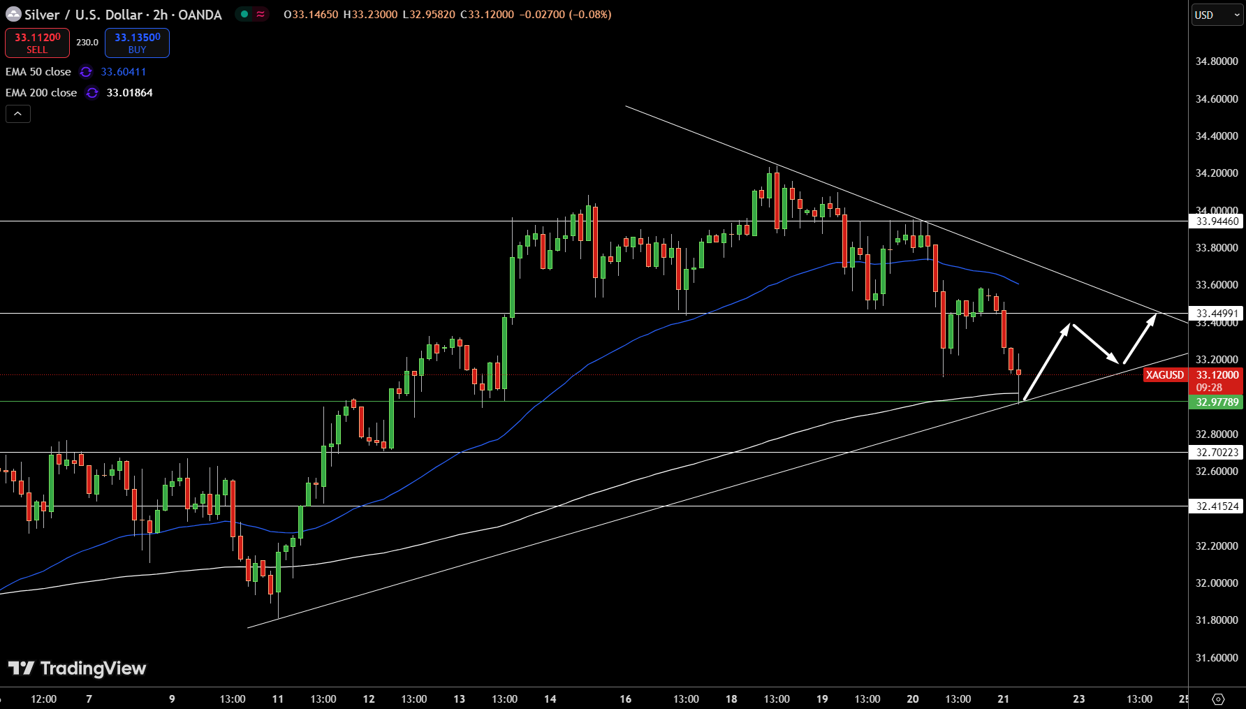
Task: Click the 33.11200 SELL button
Action: [37, 43]
